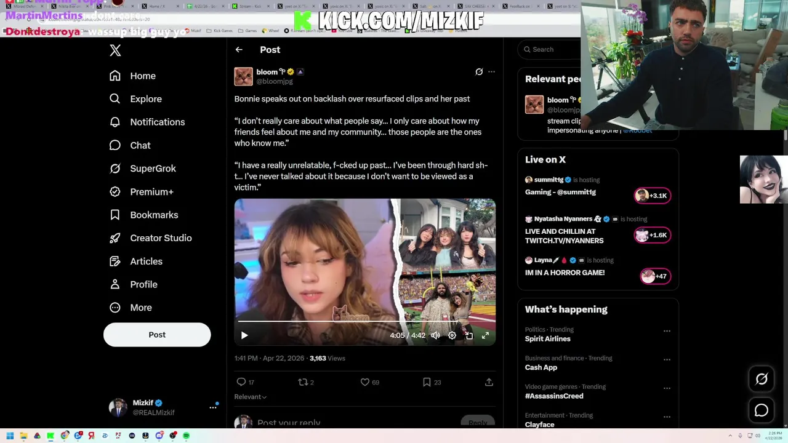Join the summit1g +3.1K listeners pill
The image size is (788, 443).
coord(652,196)
